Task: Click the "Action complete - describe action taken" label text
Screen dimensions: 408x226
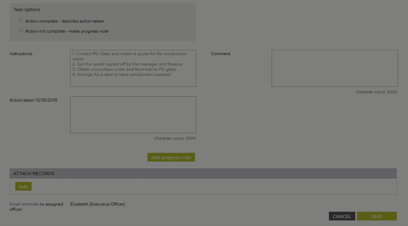Action: (65, 21)
